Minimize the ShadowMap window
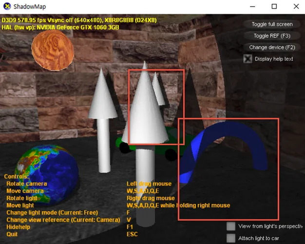This screenshot has width=305, height=244. coord(251,6)
